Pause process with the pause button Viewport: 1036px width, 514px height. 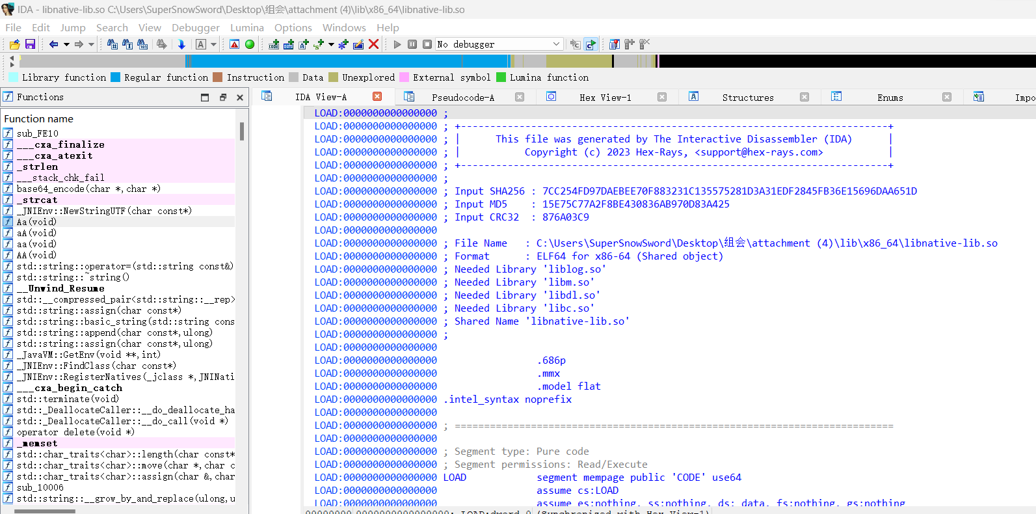coord(412,44)
